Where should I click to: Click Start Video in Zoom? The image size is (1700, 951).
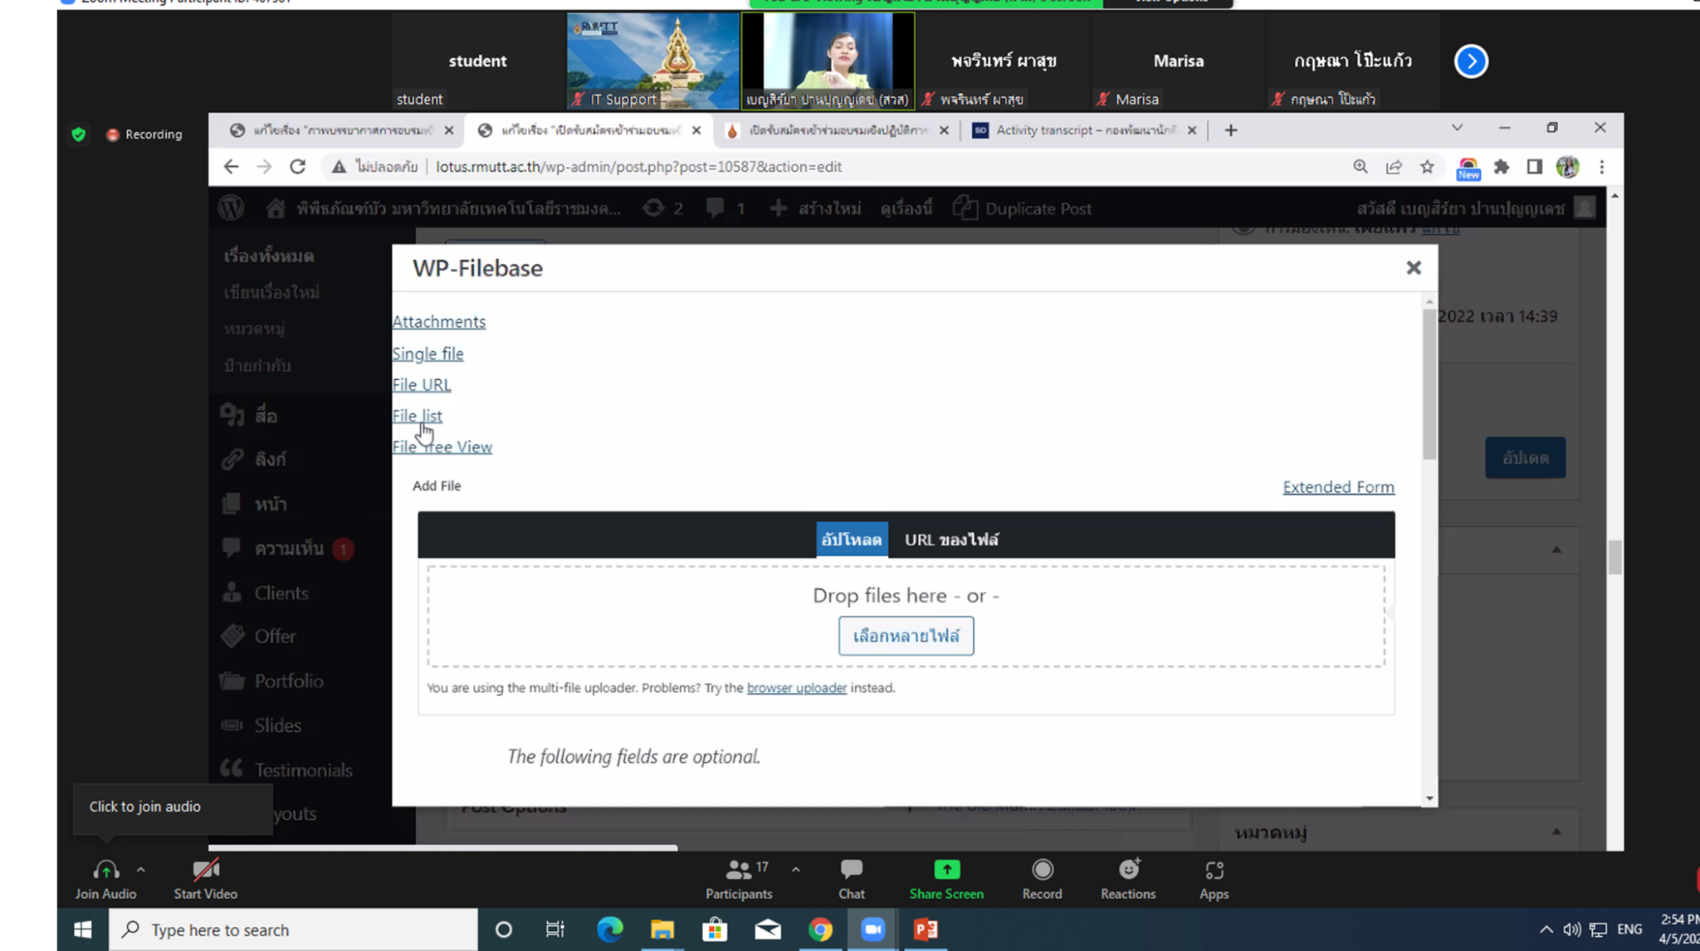(x=205, y=880)
